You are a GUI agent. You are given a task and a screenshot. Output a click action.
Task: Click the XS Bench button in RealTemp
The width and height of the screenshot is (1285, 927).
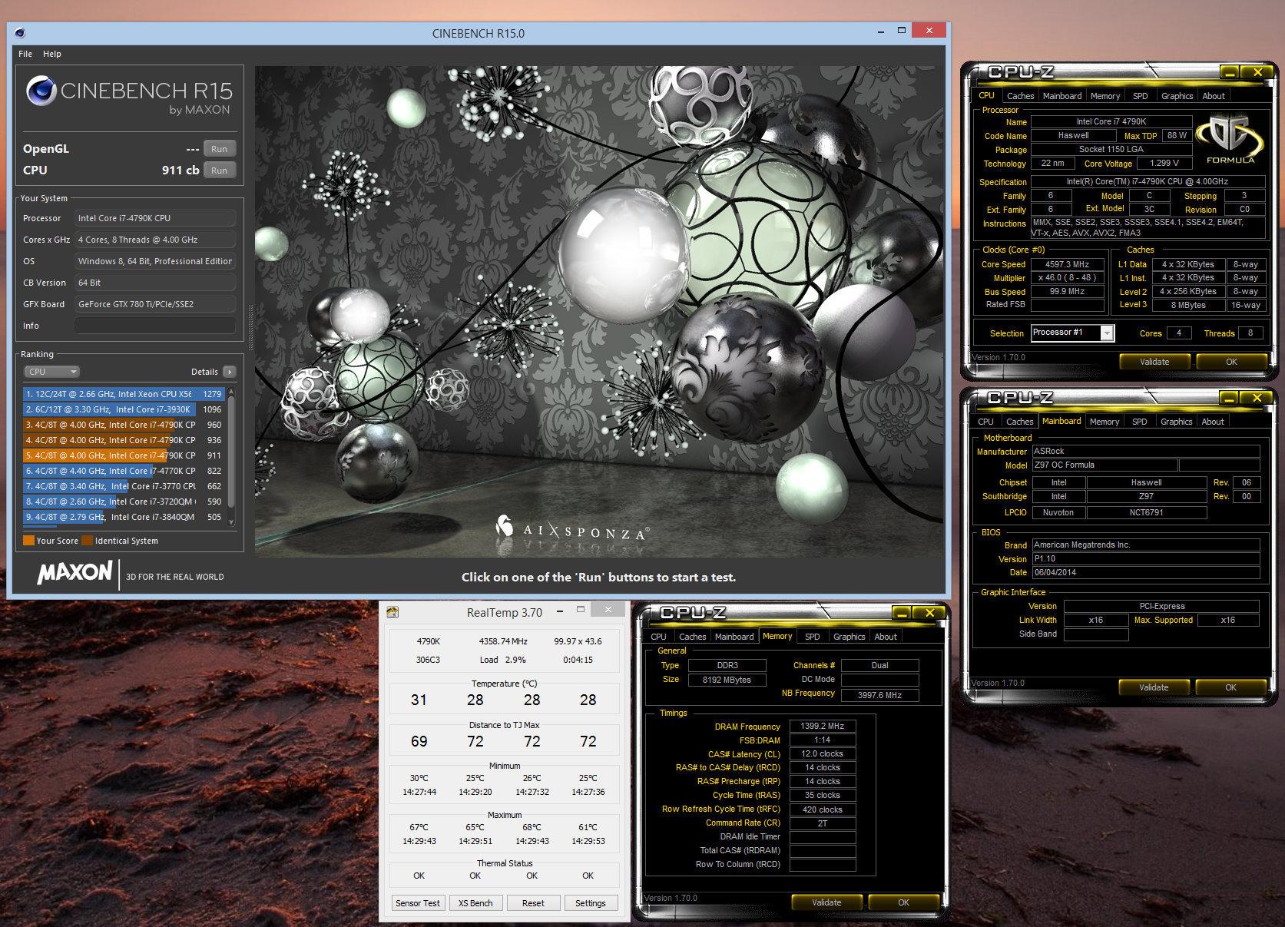[475, 903]
